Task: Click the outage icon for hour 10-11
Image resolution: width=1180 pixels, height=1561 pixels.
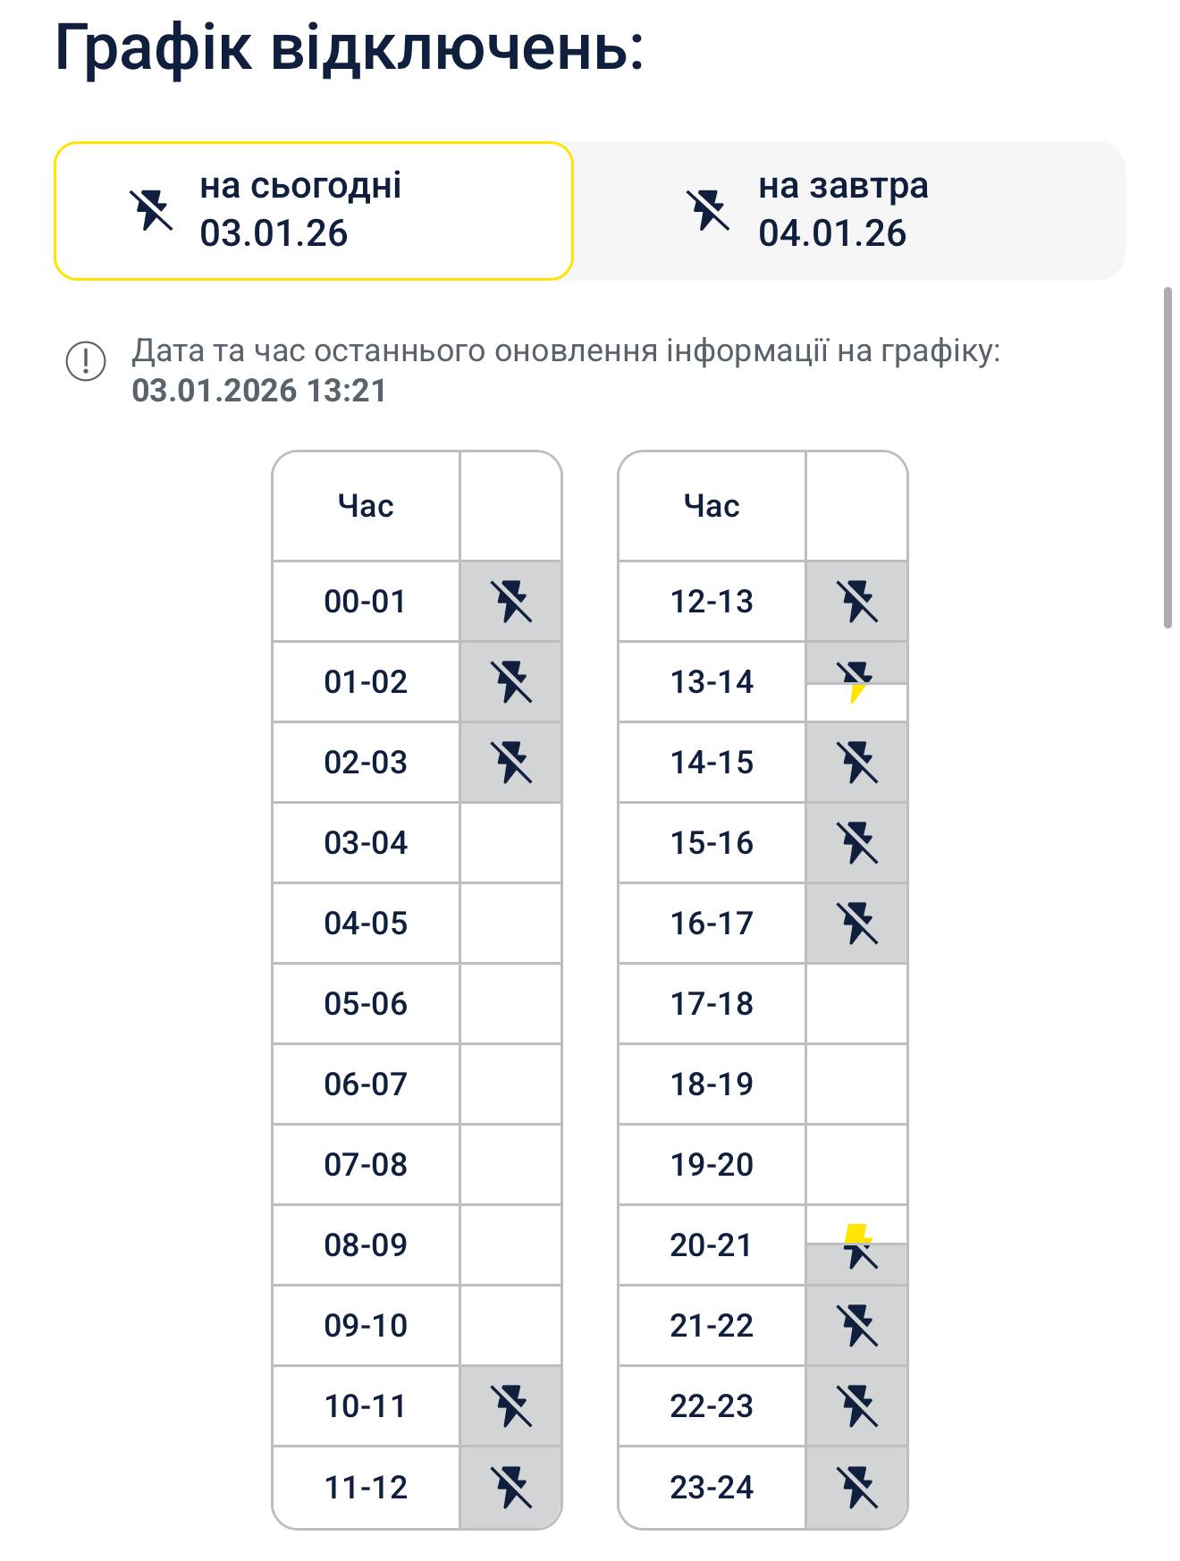Action: [511, 1405]
